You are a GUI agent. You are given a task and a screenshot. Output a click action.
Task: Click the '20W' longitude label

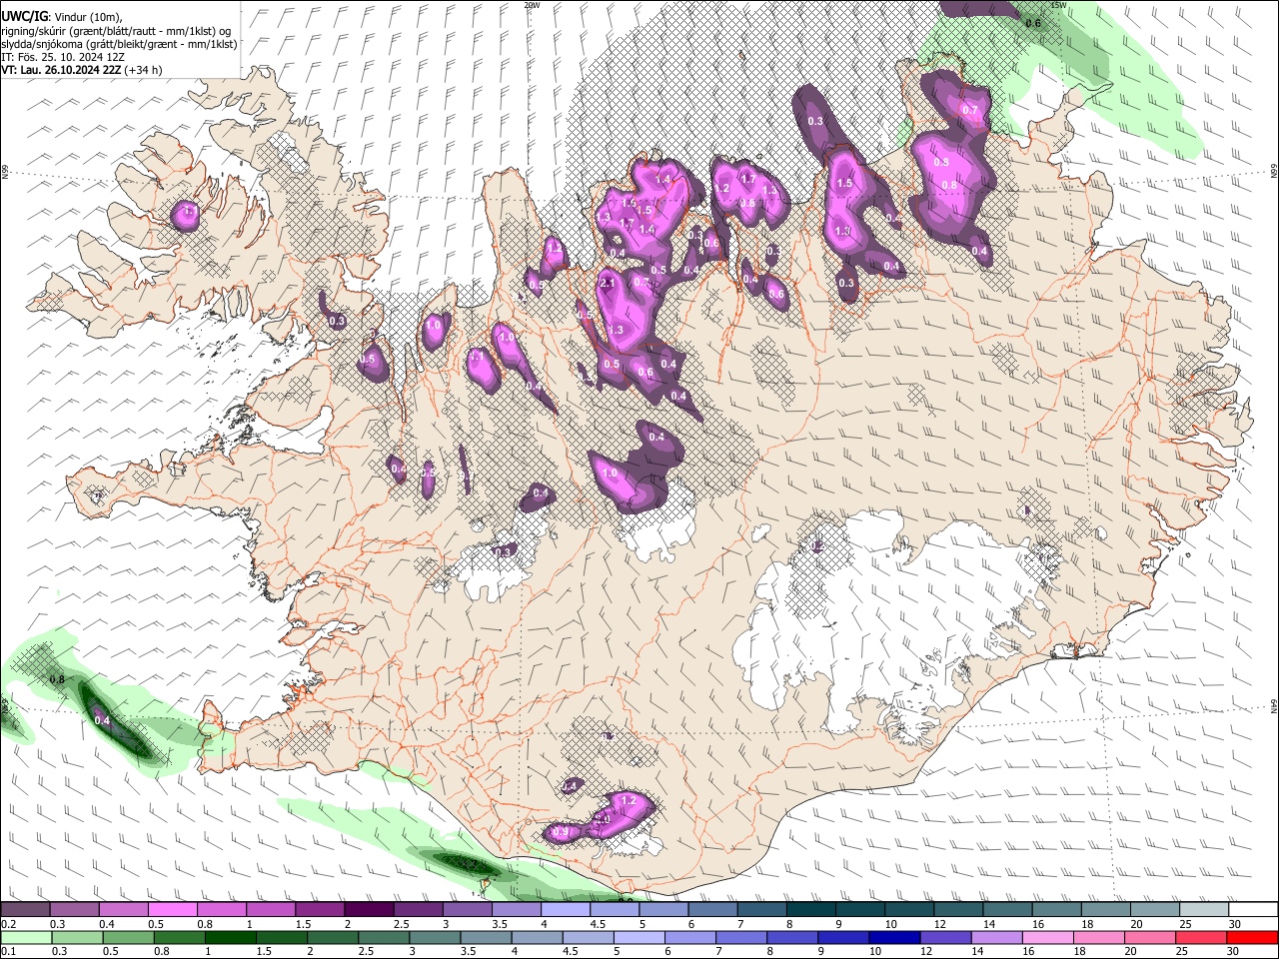coord(532,5)
